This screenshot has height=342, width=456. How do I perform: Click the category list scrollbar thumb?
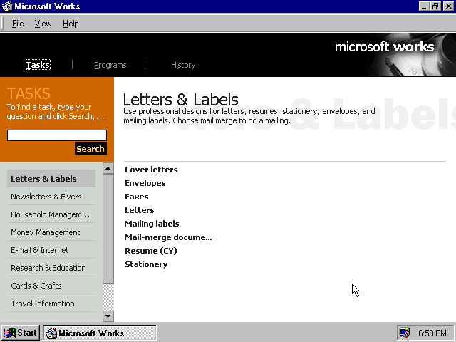point(108,229)
